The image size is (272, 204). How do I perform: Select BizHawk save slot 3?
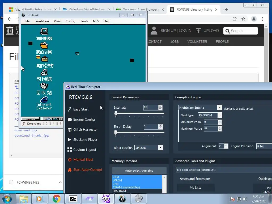pyautogui.click(x=50, y=124)
